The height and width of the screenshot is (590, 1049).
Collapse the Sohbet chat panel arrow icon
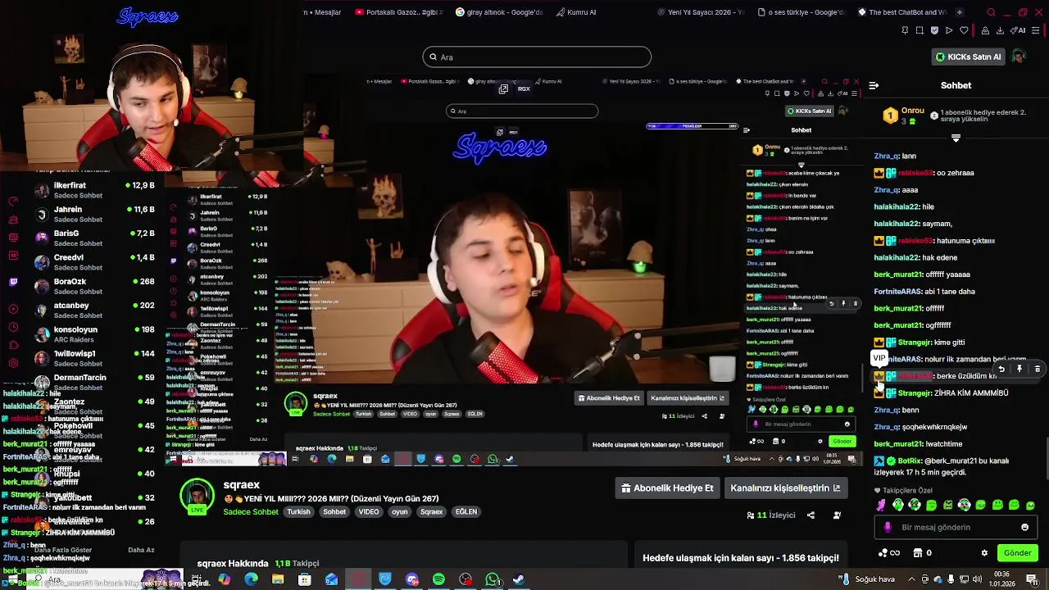pos(874,85)
